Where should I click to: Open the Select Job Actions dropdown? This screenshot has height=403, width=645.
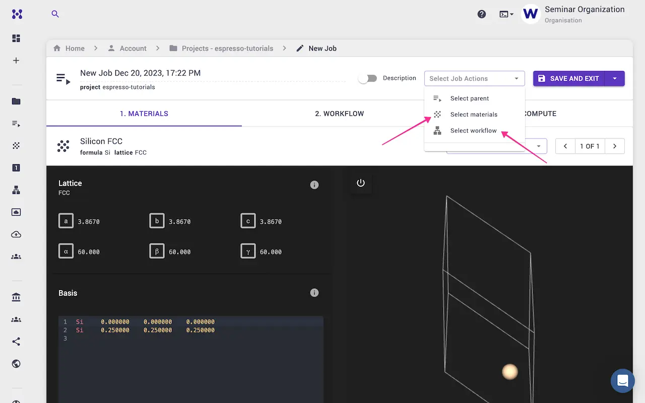pyautogui.click(x=474, y=78)
